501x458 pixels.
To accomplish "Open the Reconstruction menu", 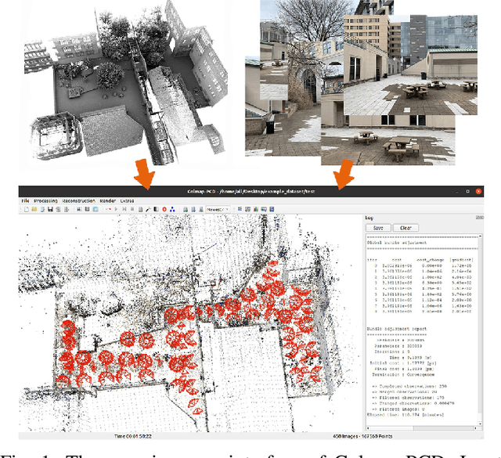I will pyautogui.click(x=78, y=201).
